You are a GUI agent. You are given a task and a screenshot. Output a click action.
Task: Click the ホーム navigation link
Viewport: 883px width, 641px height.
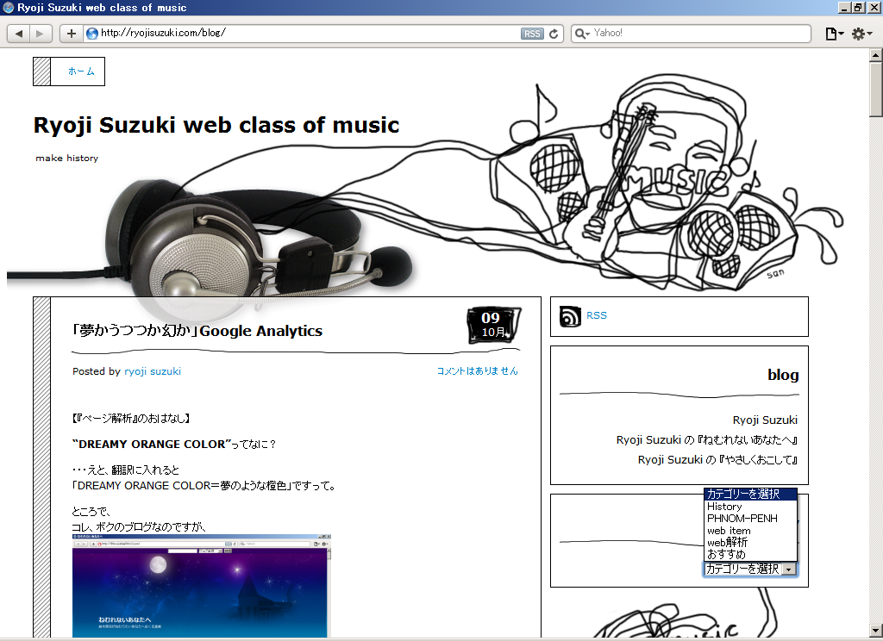[81, 72]
